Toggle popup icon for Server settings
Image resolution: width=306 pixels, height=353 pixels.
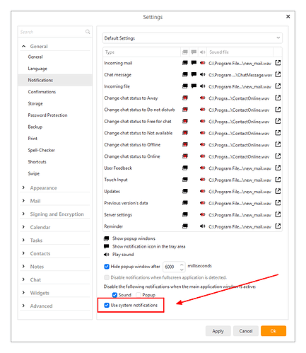185,214
